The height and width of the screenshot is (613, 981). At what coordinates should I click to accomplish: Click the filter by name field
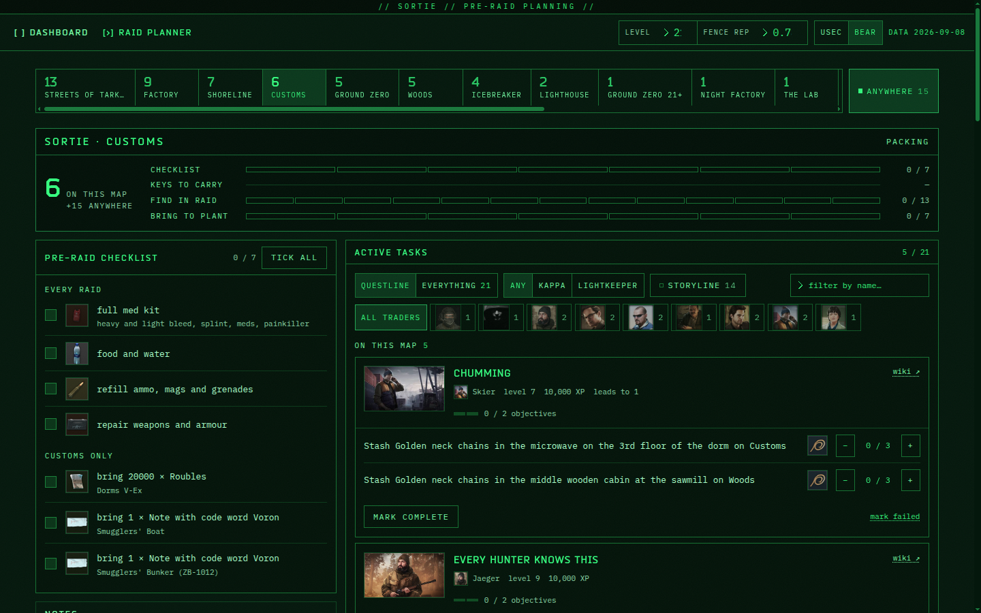pyautogui.click(x=860, y=285)
